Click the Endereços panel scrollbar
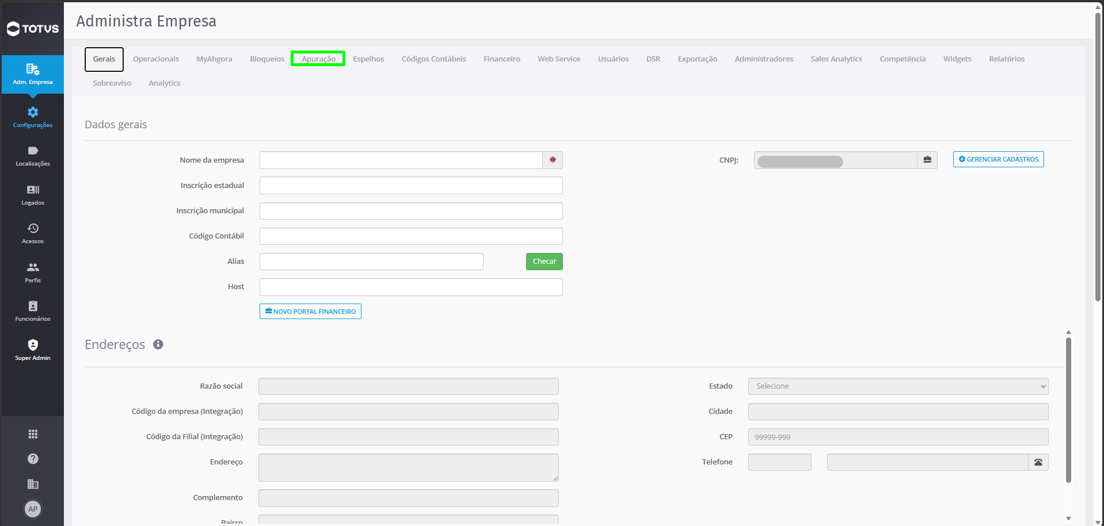 pyautogui.click(x=1068, y=410)
